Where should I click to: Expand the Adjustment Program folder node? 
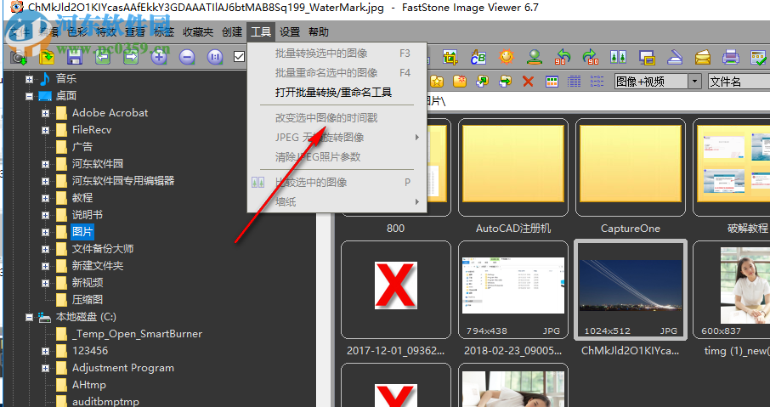pos(45,368)
